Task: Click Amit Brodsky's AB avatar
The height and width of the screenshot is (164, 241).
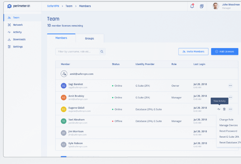Action: click(x=63, y=97)
